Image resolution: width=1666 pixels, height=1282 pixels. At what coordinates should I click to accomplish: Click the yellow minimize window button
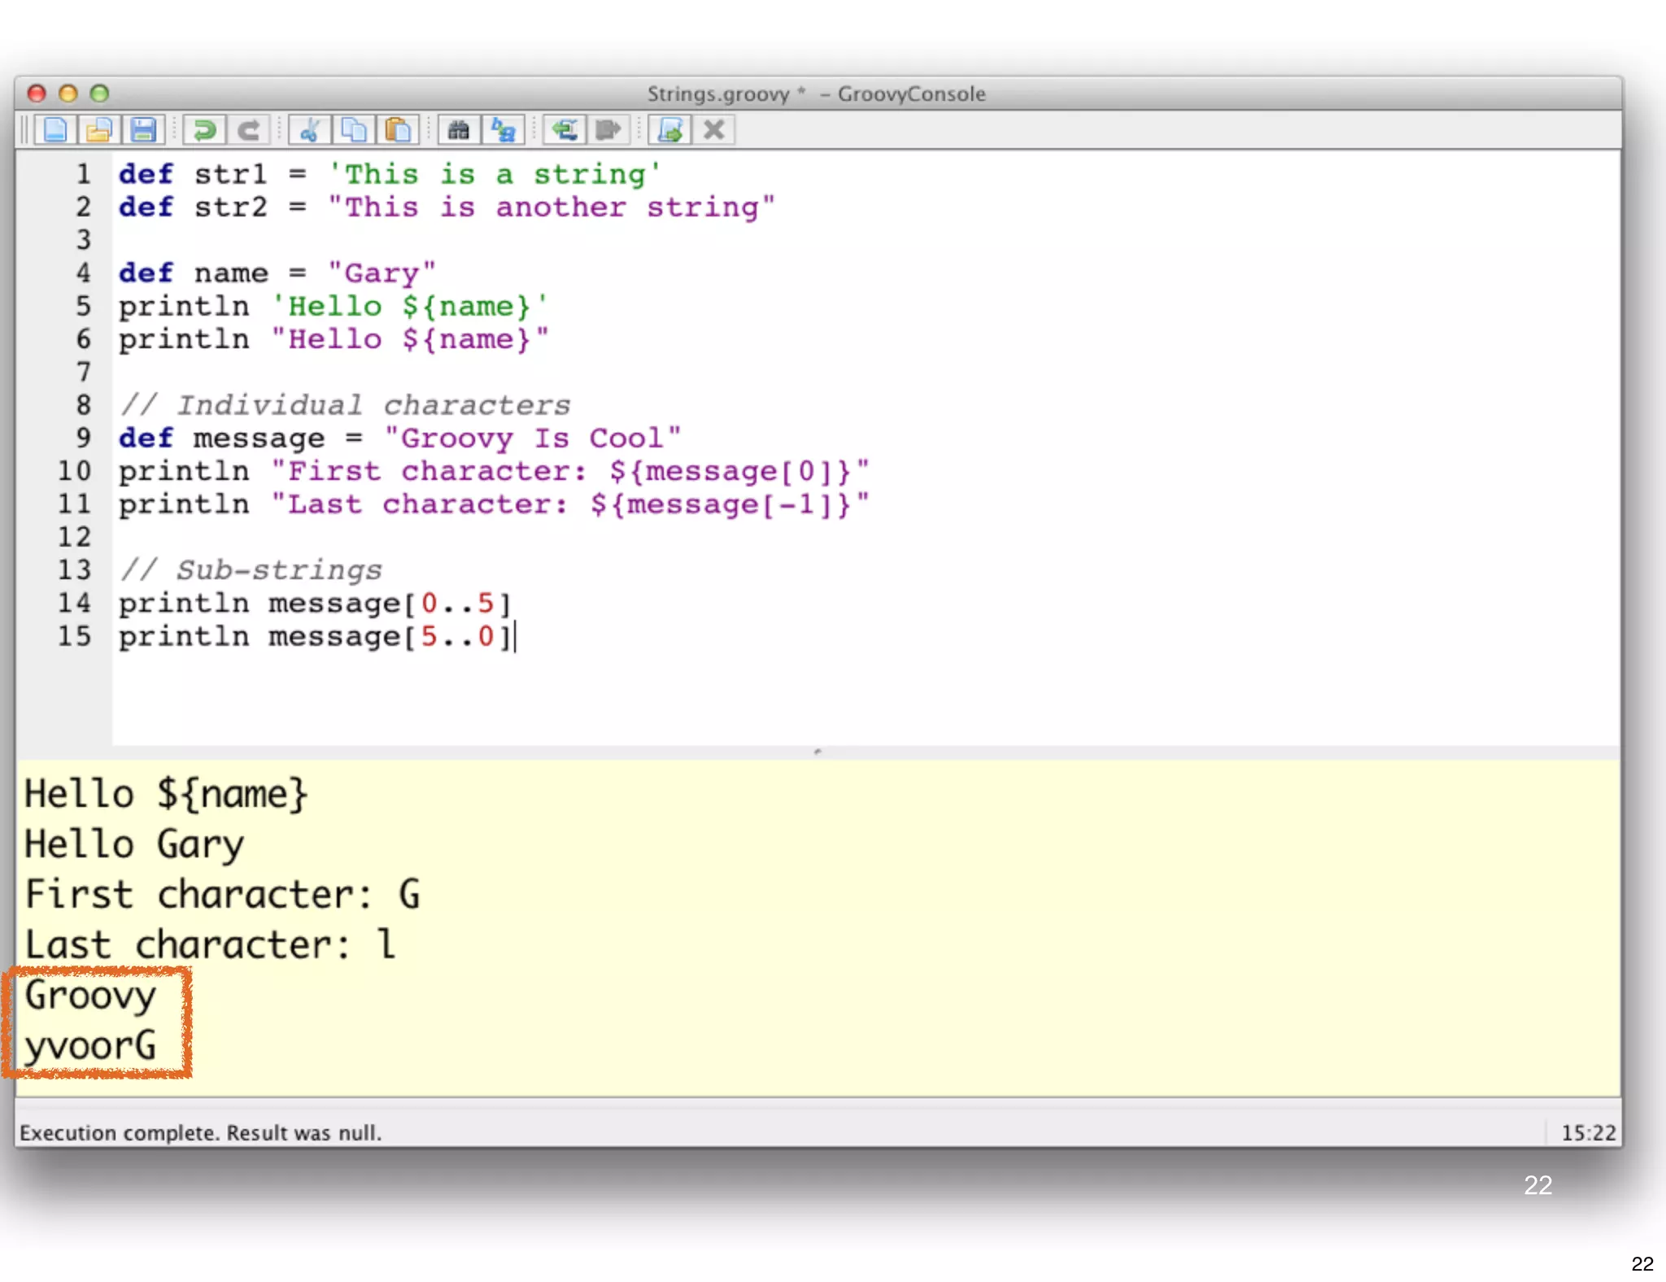coord(68,94)
